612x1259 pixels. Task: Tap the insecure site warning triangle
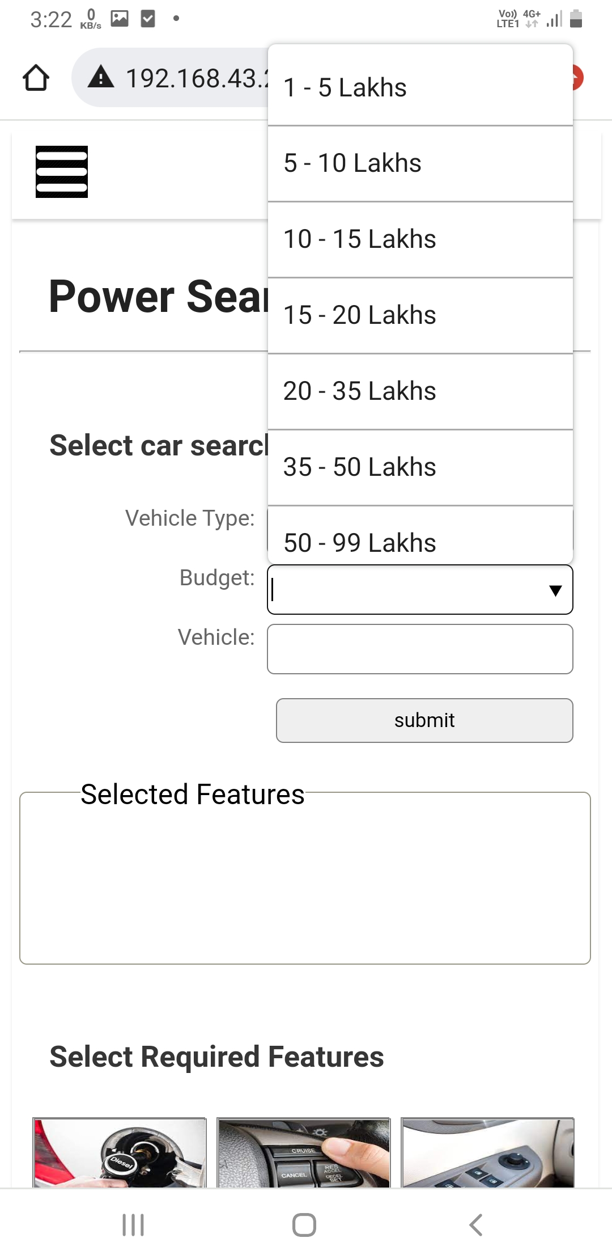[101, 77]
